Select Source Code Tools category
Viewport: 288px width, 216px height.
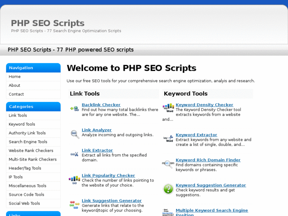[33, 195]
